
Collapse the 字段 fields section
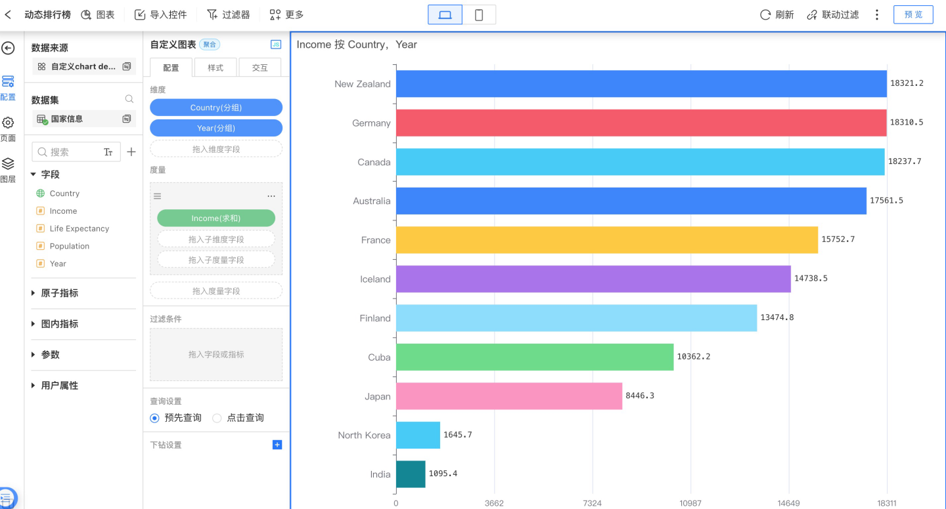34,174
